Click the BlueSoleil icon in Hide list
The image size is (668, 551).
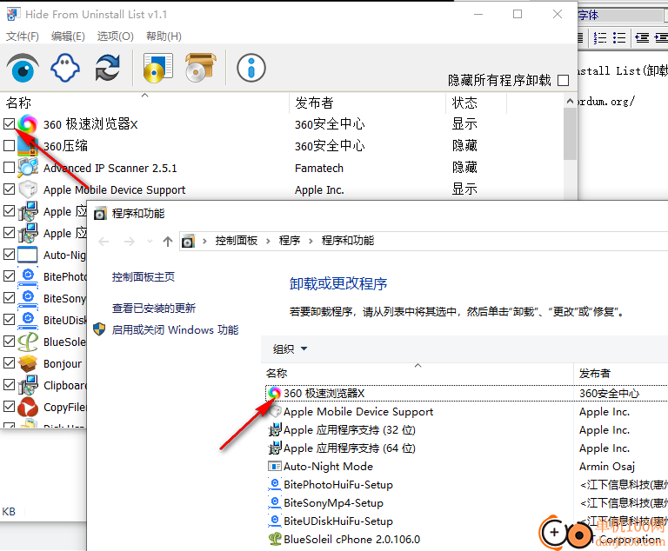(x=28, y=342)
